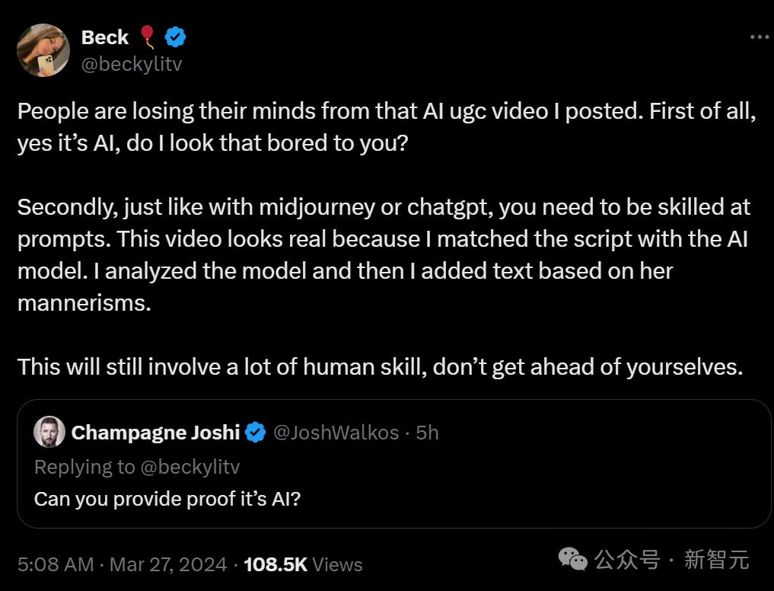The image size is (774, 591).
Task: Click the 公众号 · 新智元 watermark text
Action: (x=672, y=560)
